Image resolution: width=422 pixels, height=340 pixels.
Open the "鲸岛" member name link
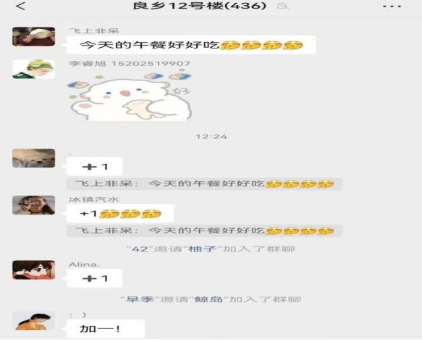coord(209,299)
